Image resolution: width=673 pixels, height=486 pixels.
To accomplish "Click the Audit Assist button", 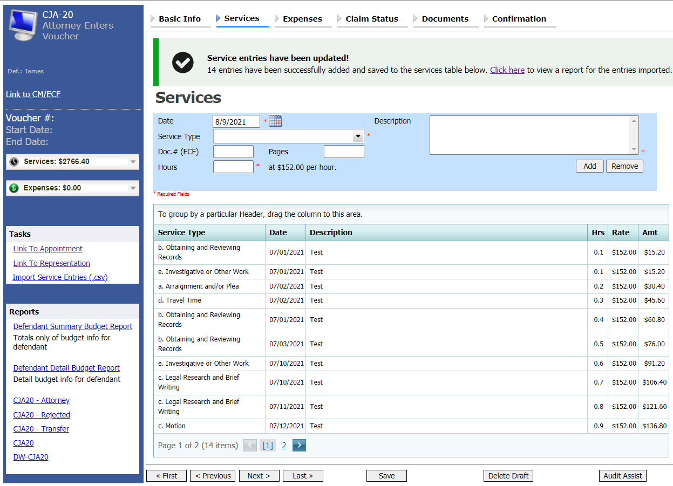I will click(622, 476).
